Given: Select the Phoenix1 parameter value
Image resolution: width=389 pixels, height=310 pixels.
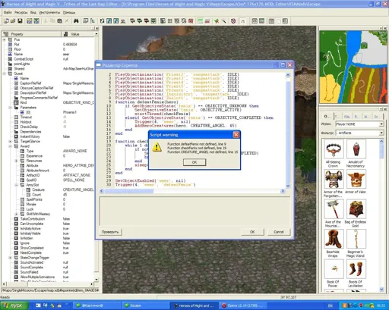Looking at the screenshot, I should (70, 112).
